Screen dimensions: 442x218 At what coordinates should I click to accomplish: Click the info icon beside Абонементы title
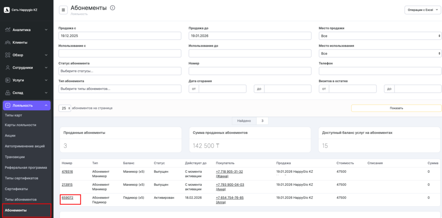coord(113,8)
